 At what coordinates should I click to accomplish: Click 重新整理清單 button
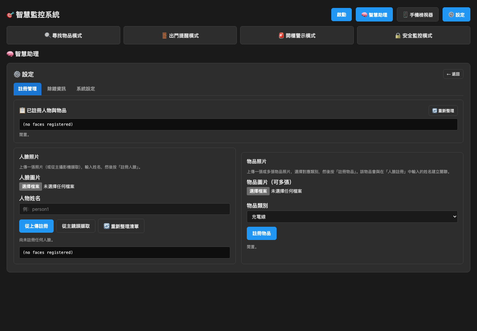[x=121, y=226]
